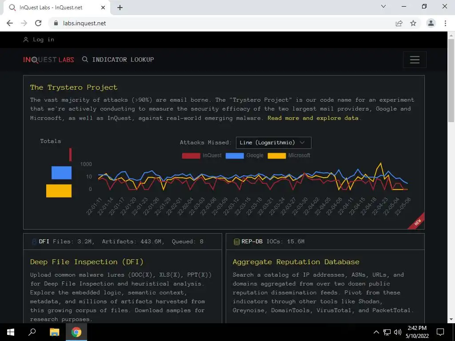
Task: Click the scrollbar down arrow
Action: coord(451,319)
